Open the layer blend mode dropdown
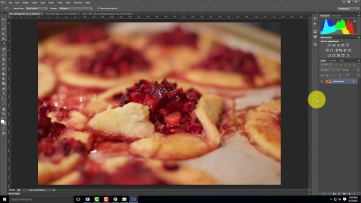The width and height of the screenshot is (361, 203). point(330,70)
